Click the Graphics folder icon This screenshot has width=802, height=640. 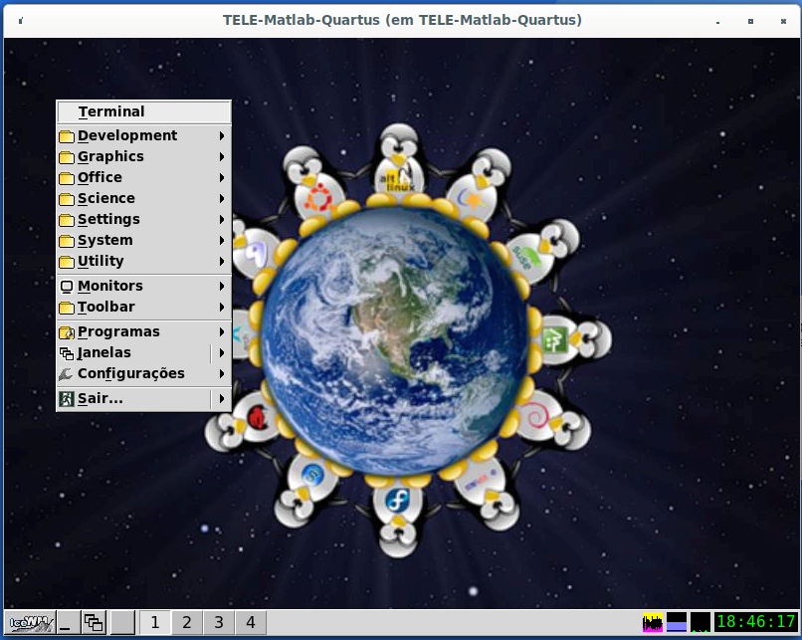(67, 157)
